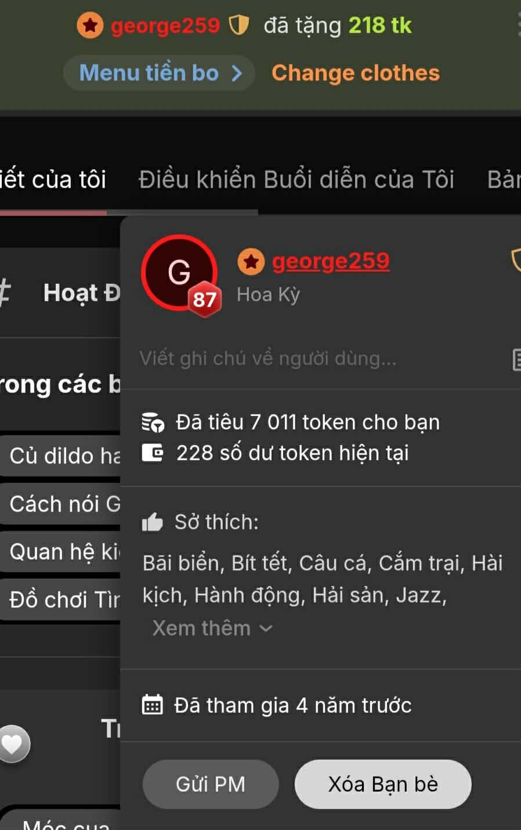Screen dimensions: 521x830
Task: Click the shield icon in top tip message
Action: pos(238,25)
